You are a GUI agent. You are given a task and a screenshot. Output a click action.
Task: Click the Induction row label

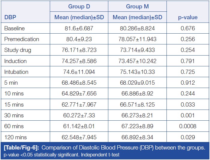15,61
